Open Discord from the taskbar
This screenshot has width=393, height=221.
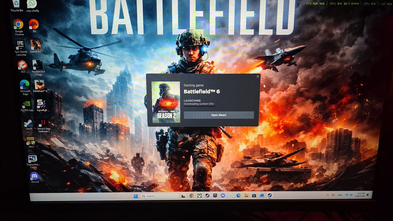pos(223,195)
